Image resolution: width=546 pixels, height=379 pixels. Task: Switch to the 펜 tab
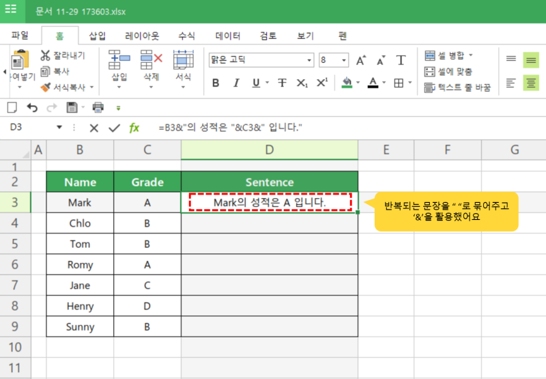[x=343, y=36]
